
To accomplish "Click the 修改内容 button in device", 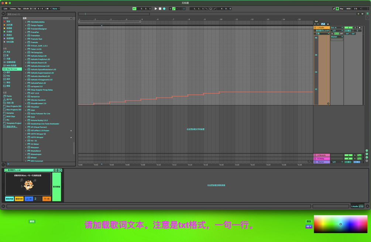I will 10,199.
